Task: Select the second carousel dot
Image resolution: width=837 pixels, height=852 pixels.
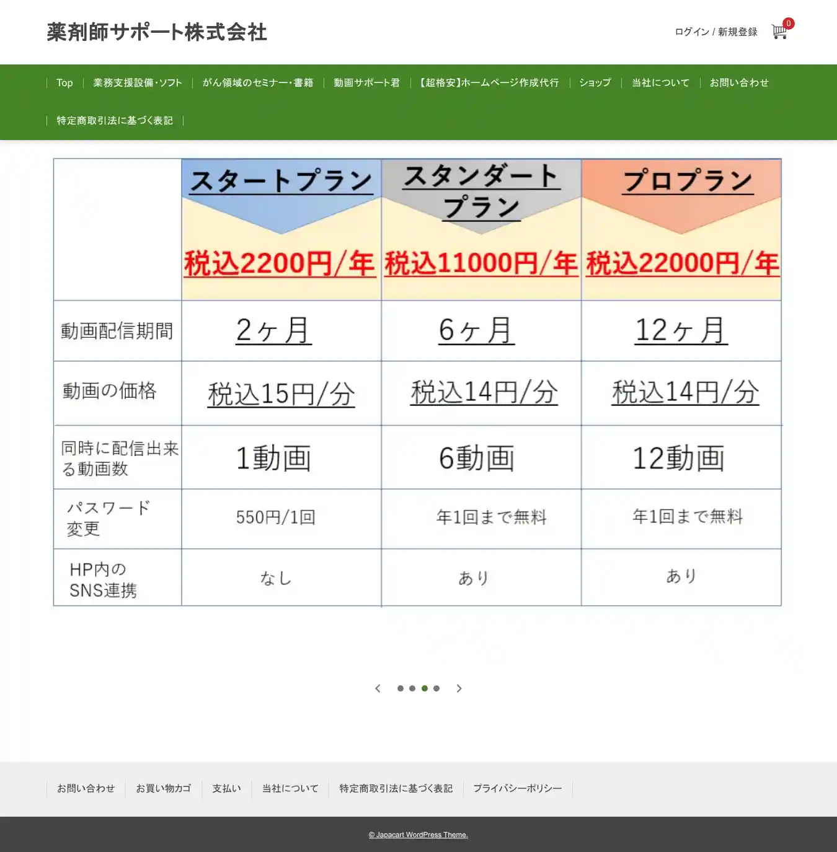Action: (412, 688)
